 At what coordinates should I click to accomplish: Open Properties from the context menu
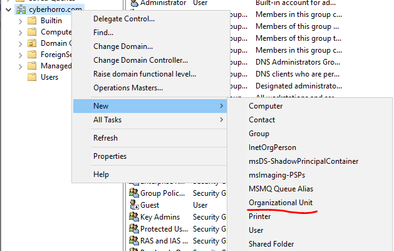coord(110,156)
